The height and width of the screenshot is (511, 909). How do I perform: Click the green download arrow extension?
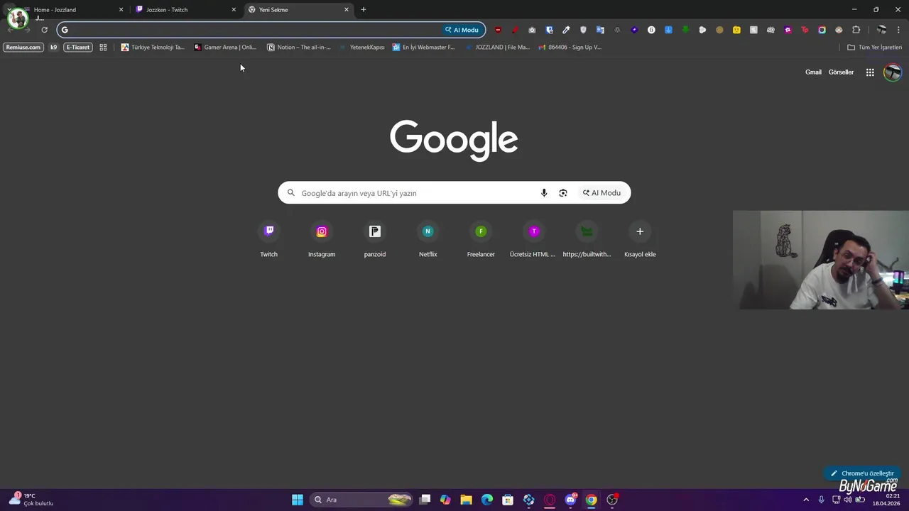point(685,30)
